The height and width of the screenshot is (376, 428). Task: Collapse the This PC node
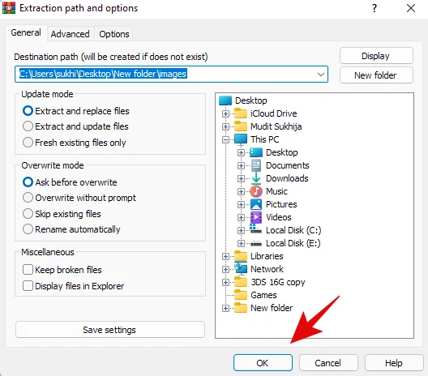point(225,139)
